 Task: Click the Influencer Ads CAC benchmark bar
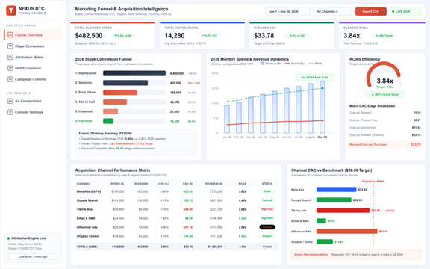pos(346,231)
